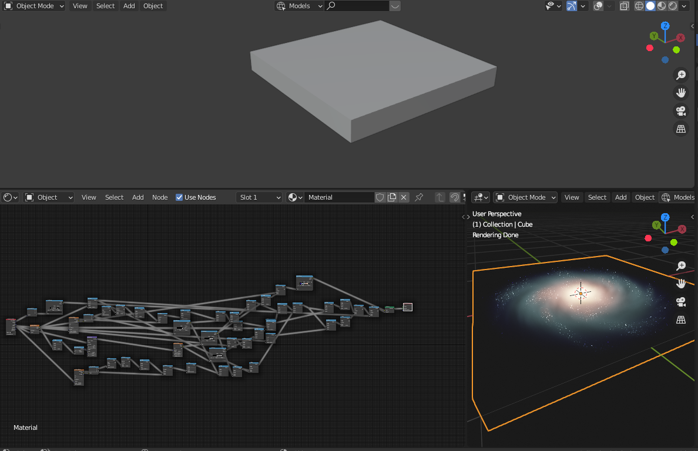The image size is (698, 451).
Task: Expand the Models transform orientation dropdown
Action: pos(299,6)
